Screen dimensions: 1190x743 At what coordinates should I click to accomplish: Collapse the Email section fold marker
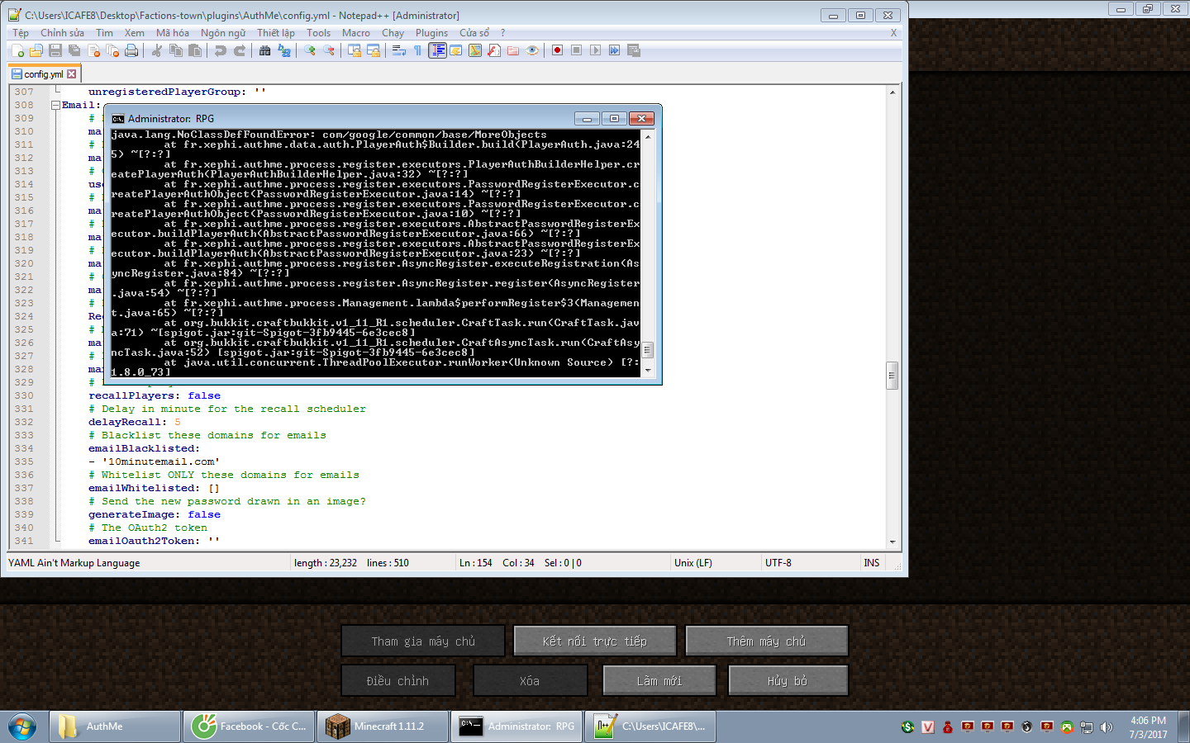coord(55,105)
